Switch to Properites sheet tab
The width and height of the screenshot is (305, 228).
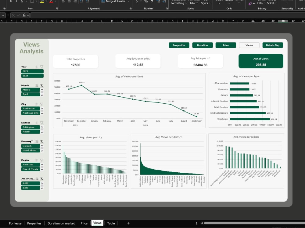(34, 223)
